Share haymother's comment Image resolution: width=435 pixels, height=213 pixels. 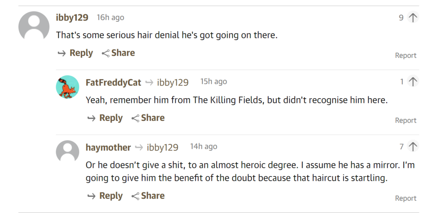click(148, 196)
